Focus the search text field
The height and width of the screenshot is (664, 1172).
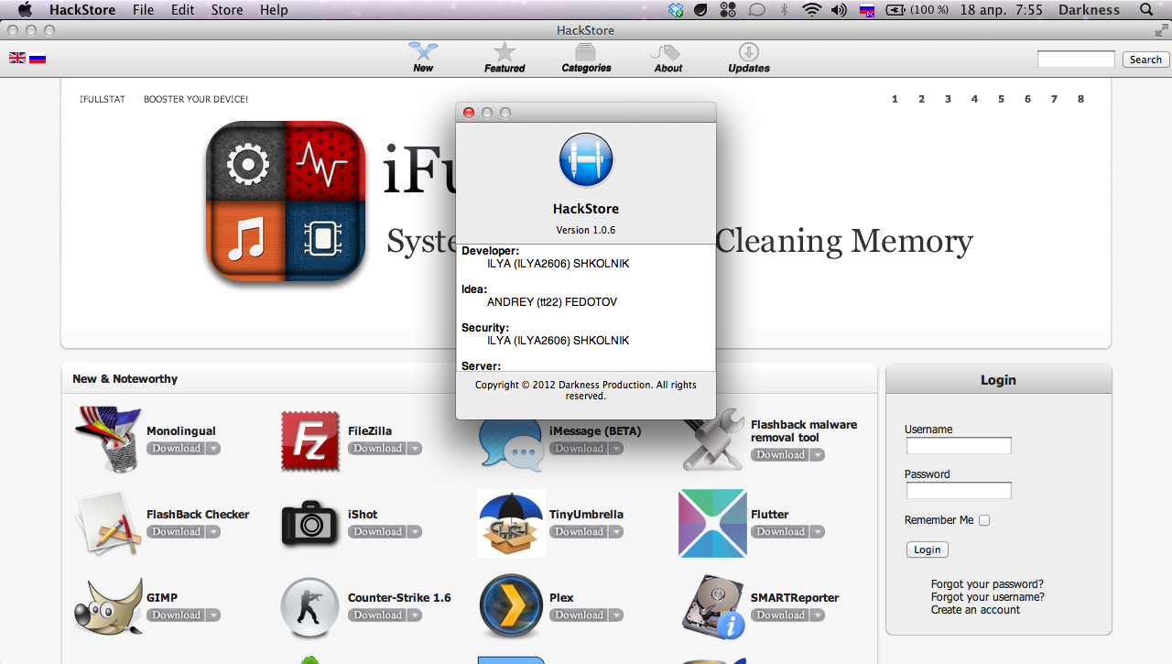click(1076, 60)
